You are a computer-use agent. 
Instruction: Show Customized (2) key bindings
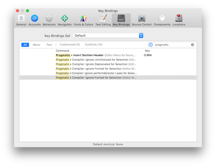coord(70,45)
